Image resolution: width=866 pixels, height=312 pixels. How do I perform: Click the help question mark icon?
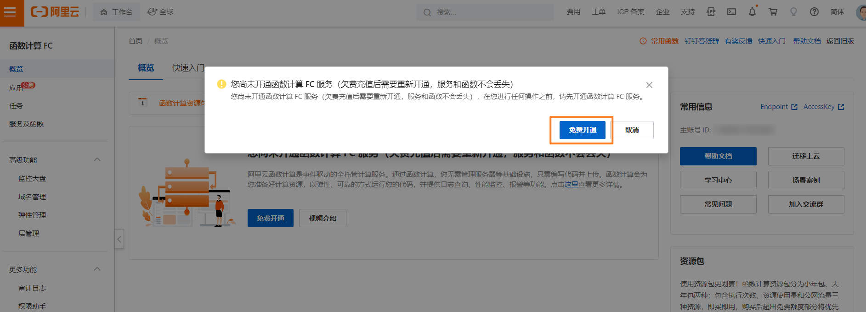click(814, 12)
